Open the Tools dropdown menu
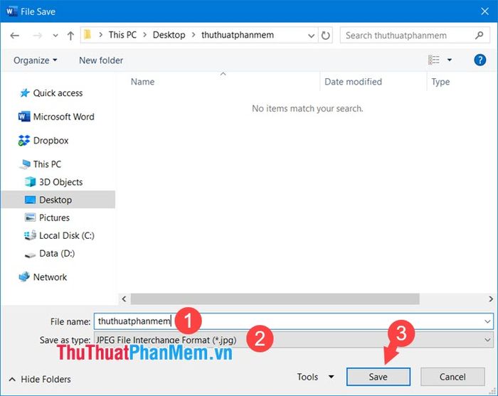498x396 pixels. point(315,377)
